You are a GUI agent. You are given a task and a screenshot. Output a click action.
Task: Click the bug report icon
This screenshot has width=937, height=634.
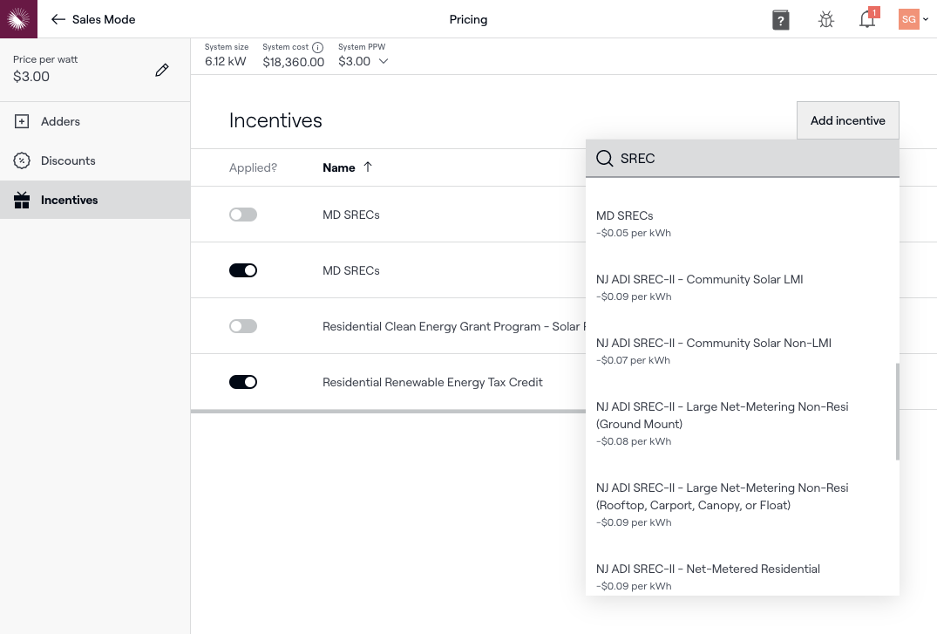pos(825,20)
